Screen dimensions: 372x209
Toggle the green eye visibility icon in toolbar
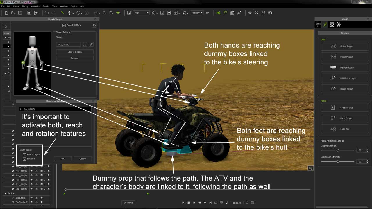pos(118,13)
